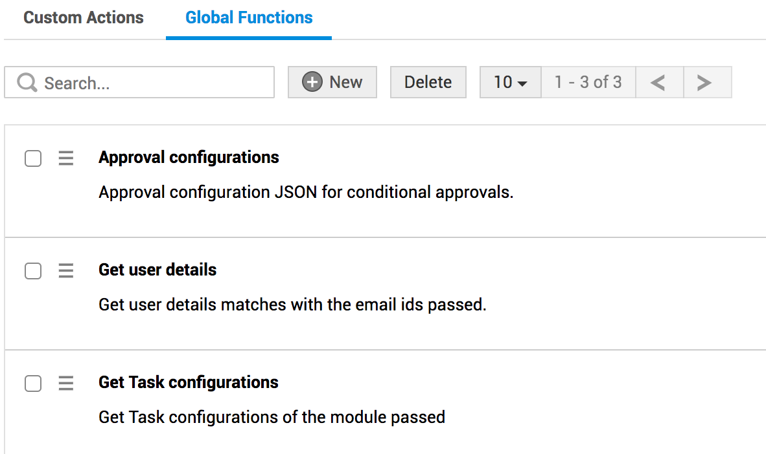Go to previous page arrow
Screen dimensions: 766x454
[x=658, y=82]
